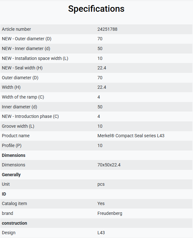The height and width of the screenshot is (238, 193).
Task: Click the NEW - Seal width (H) value 22.4
Action: point(102,68)
